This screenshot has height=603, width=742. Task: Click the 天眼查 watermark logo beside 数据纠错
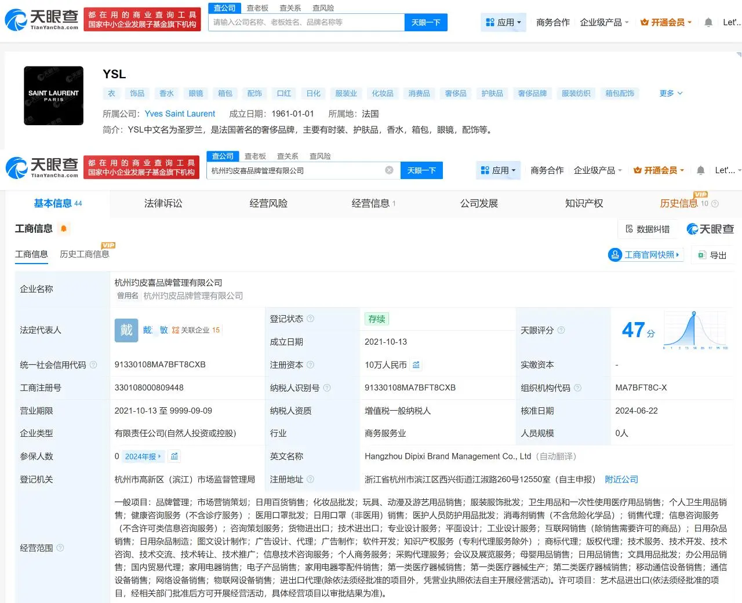pos(710,229)
